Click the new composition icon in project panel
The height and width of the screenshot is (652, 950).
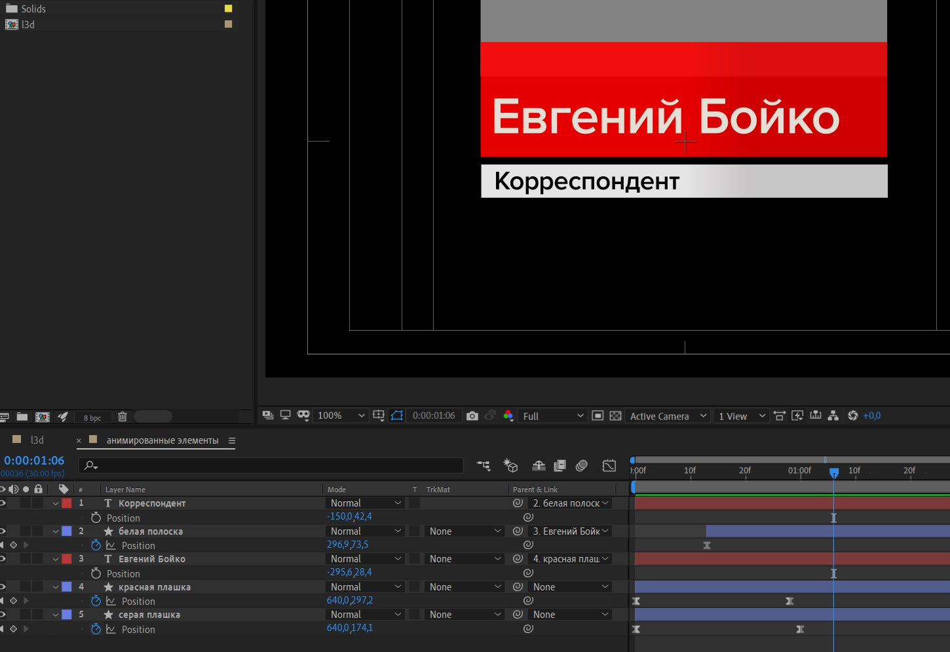point(43,417)
